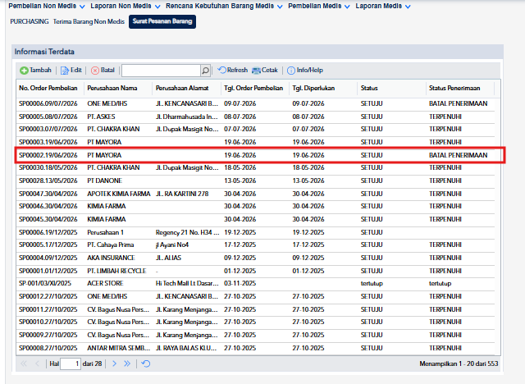Jump to last page double arrow
Screen dimensions: 525x384
point(127,363)
